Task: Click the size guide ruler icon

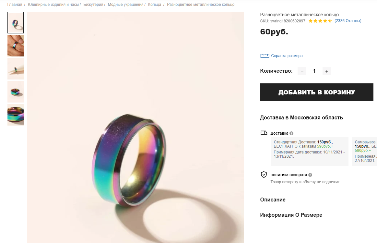Action: click(265, 56)
